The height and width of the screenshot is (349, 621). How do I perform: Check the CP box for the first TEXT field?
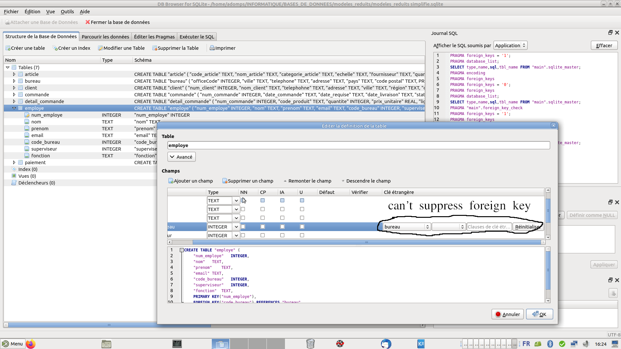(x=263, y=200)
